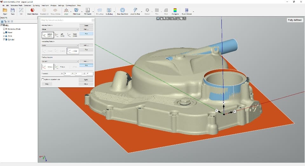Click the Export Model icon

pyautogui.click(x=187, y=11)
